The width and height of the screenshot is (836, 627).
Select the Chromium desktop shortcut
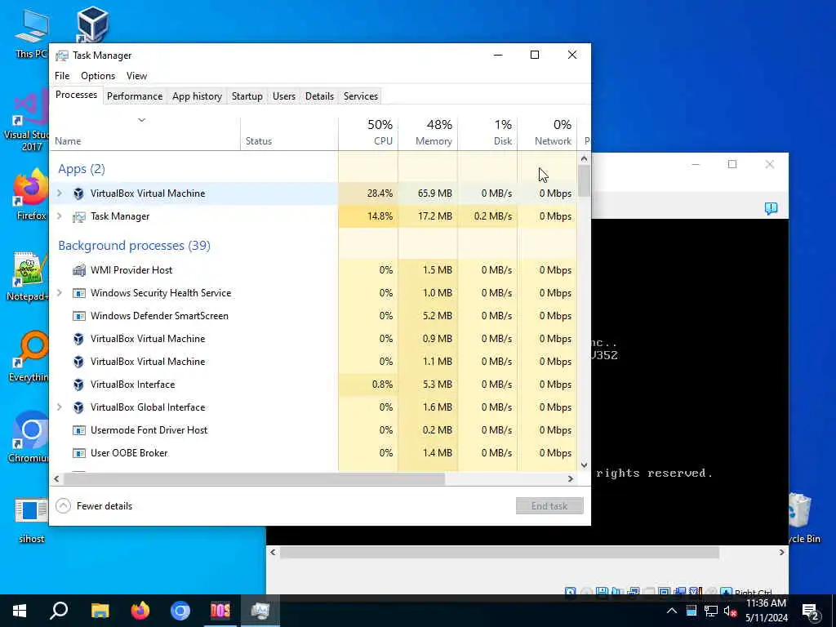(29, 438)
